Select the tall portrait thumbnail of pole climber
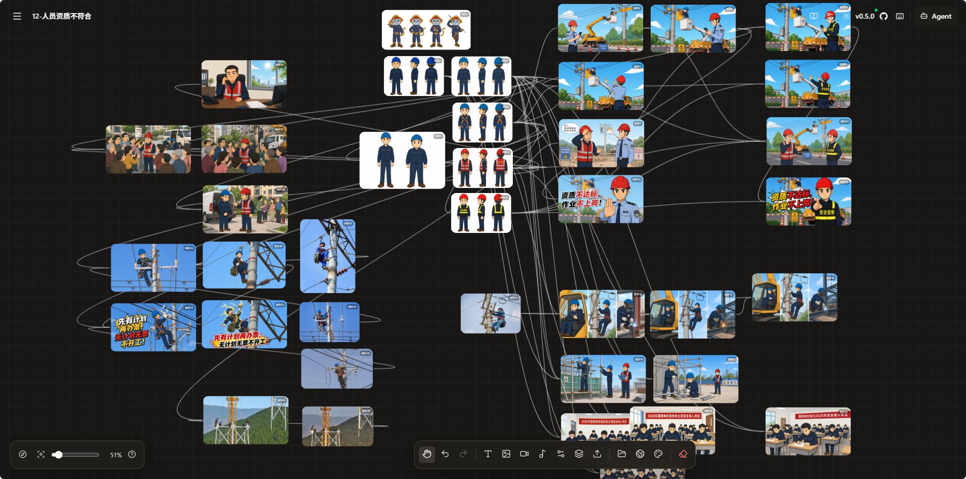The width and height of the screenshot is (966, 479). click(327, 256)
